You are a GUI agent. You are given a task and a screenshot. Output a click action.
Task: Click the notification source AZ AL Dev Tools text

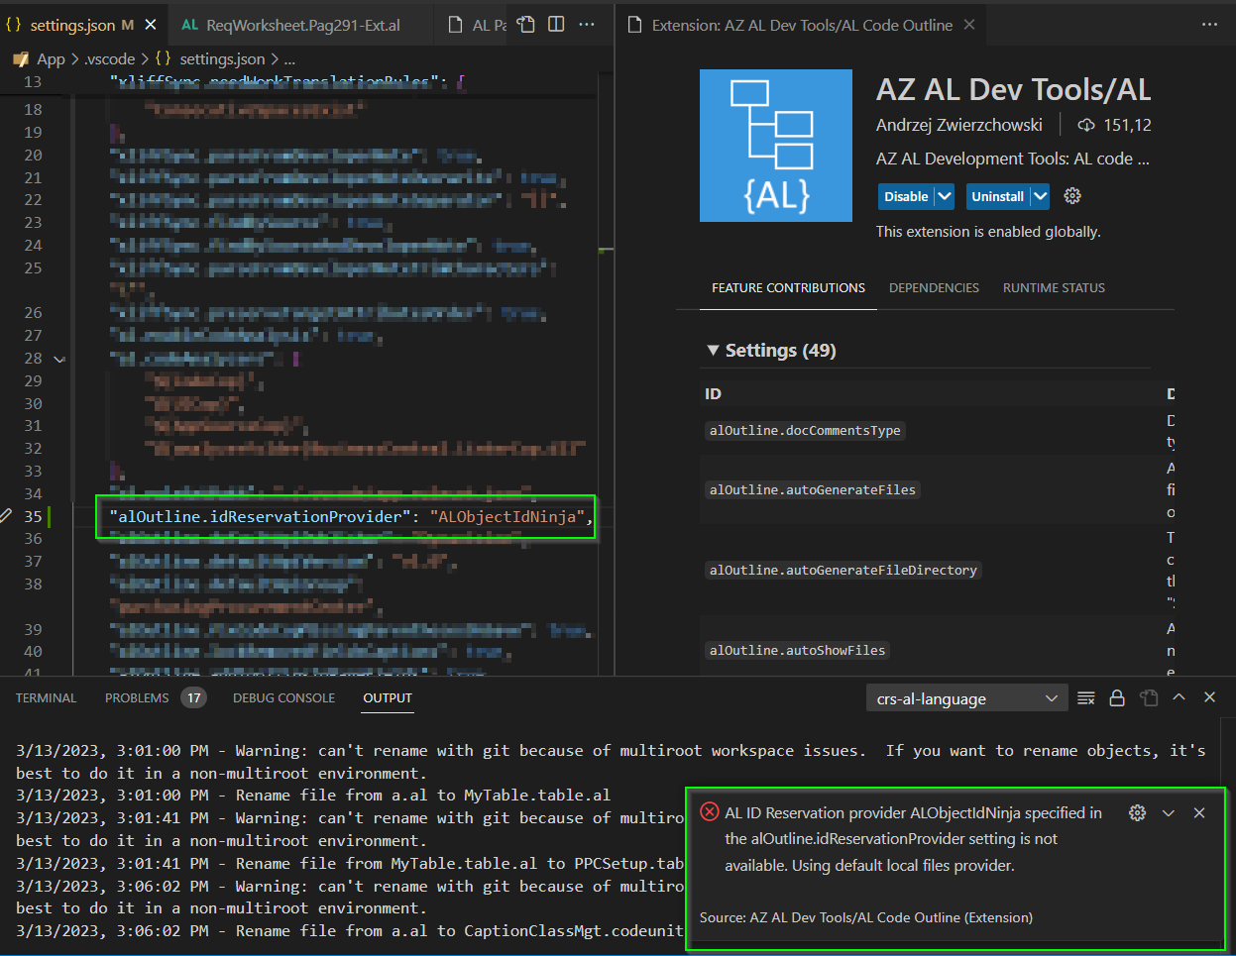[866, 917]
